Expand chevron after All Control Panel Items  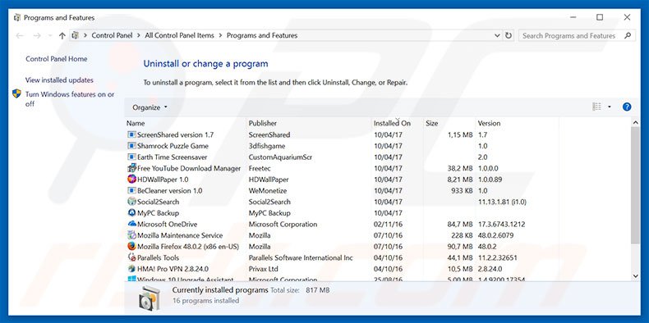(221, 35)
